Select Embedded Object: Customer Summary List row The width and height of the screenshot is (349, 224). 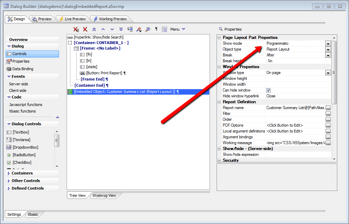point(138,92)
